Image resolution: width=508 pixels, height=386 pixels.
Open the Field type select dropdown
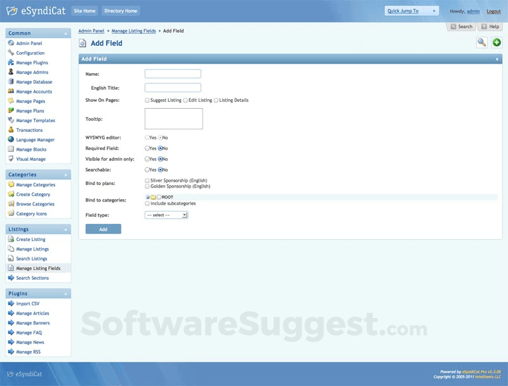pyautogui.click(x=166, y=214)
